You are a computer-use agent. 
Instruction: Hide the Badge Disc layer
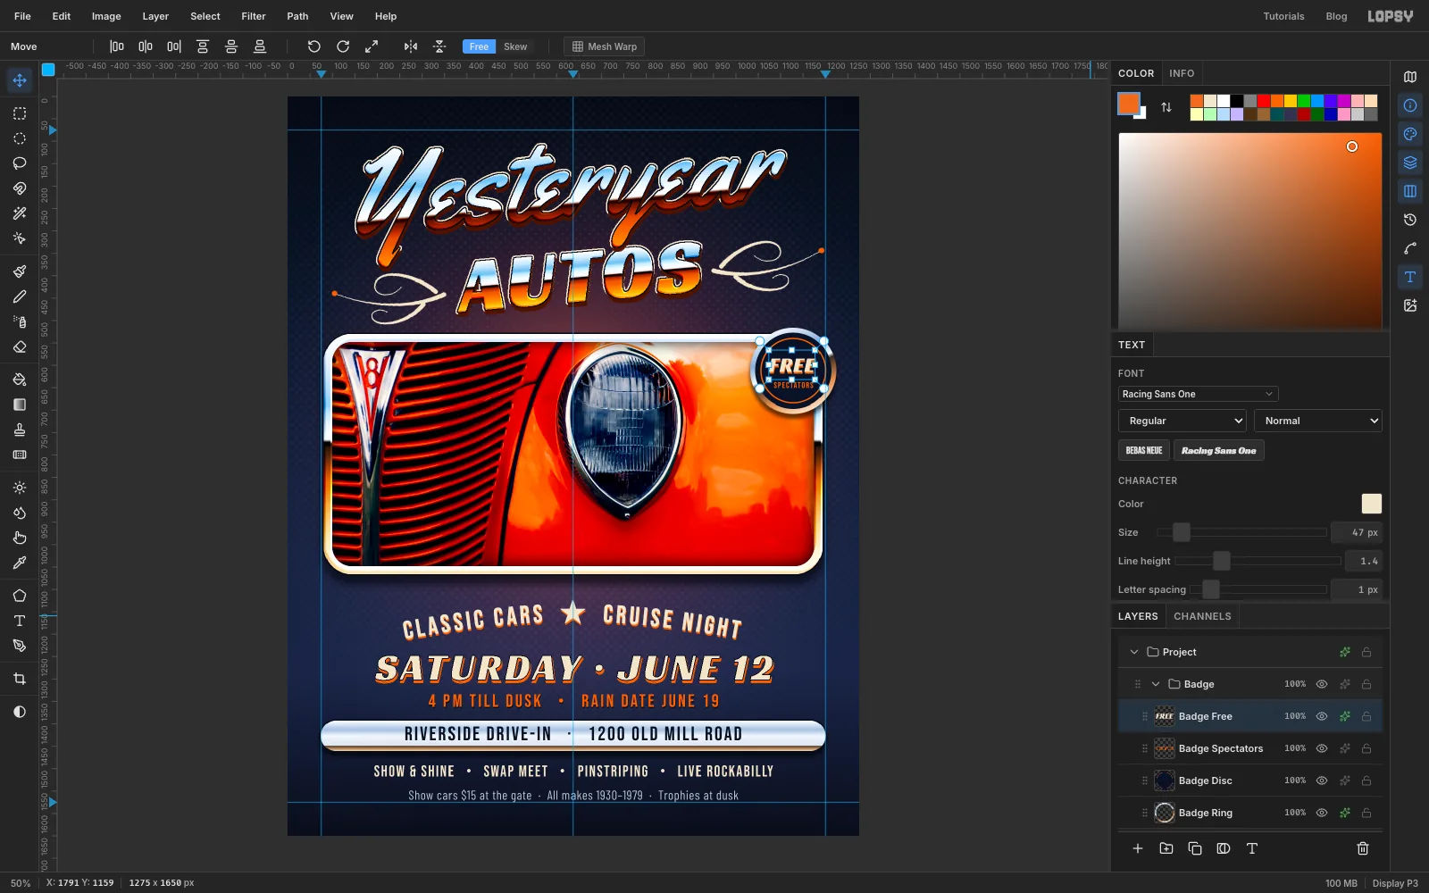(1322, 780)
